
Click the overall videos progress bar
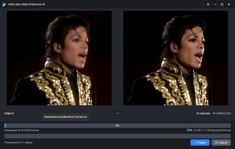click(117, 136)
